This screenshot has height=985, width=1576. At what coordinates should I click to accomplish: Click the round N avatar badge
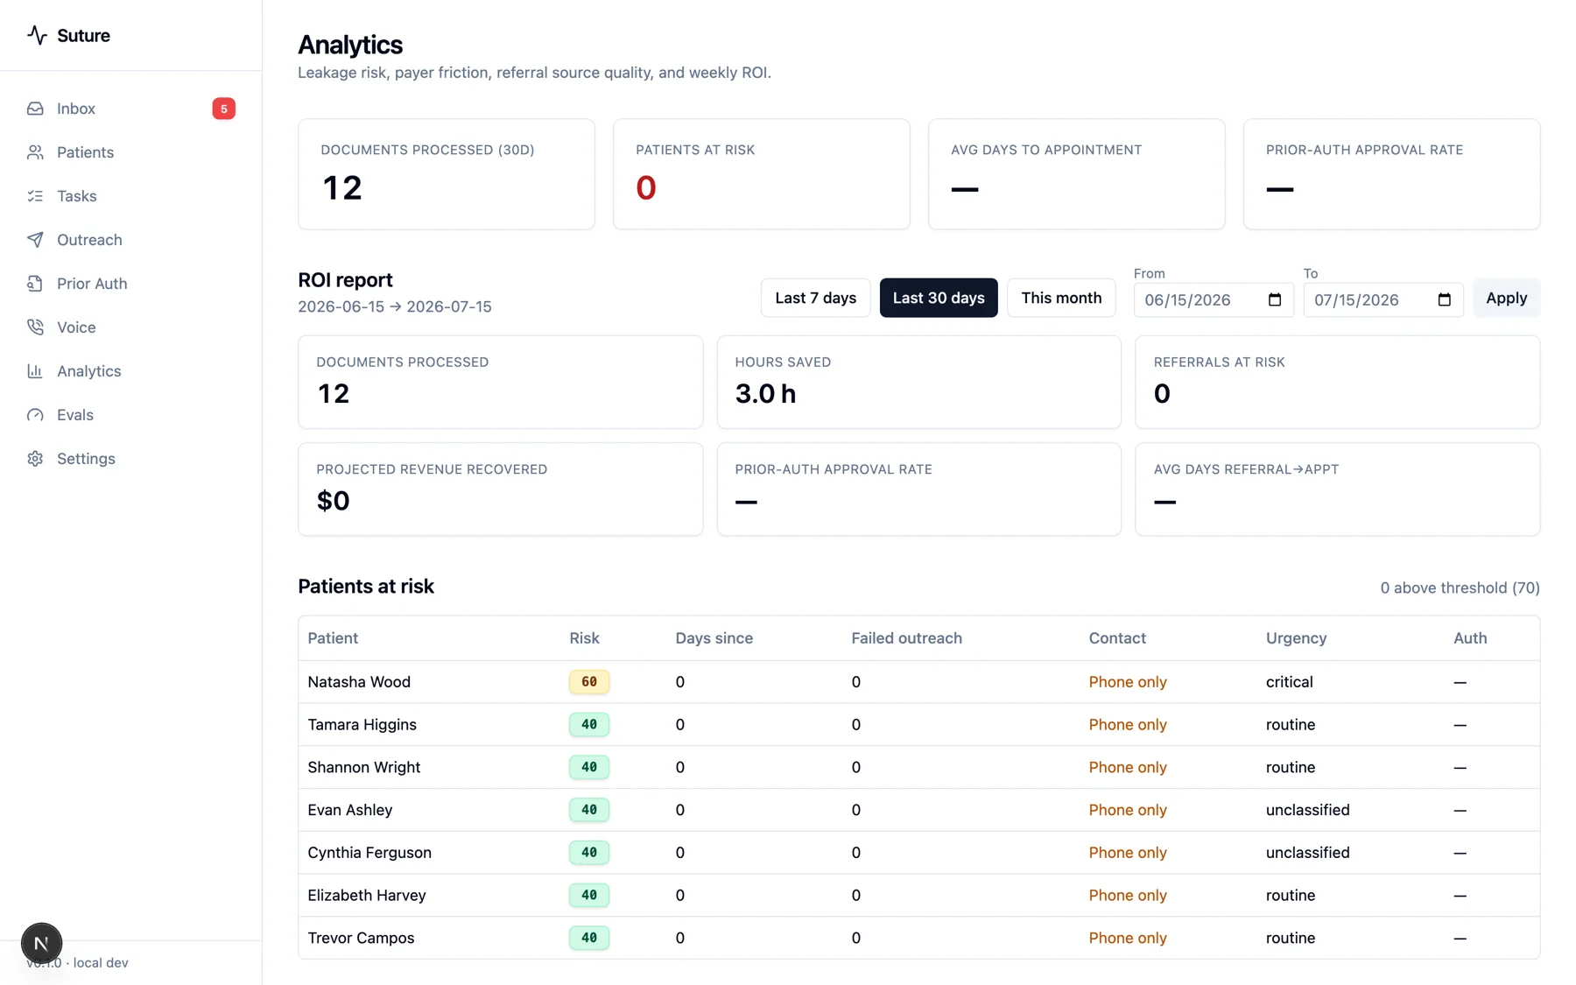pyautogui.click(x=41, y=943)
